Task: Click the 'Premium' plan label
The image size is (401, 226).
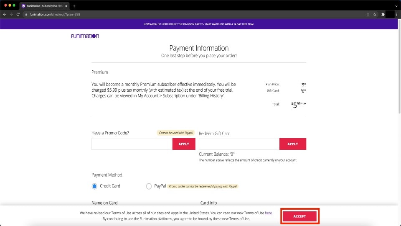Action: click(x=100, y=72)
